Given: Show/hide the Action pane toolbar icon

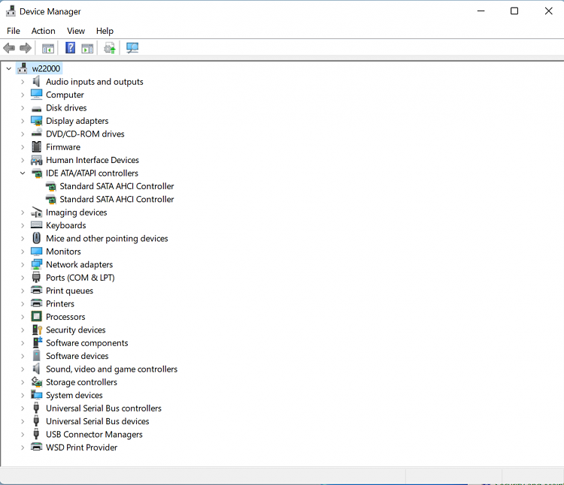Looking at the screenshot, I should (x=87, y=48).
